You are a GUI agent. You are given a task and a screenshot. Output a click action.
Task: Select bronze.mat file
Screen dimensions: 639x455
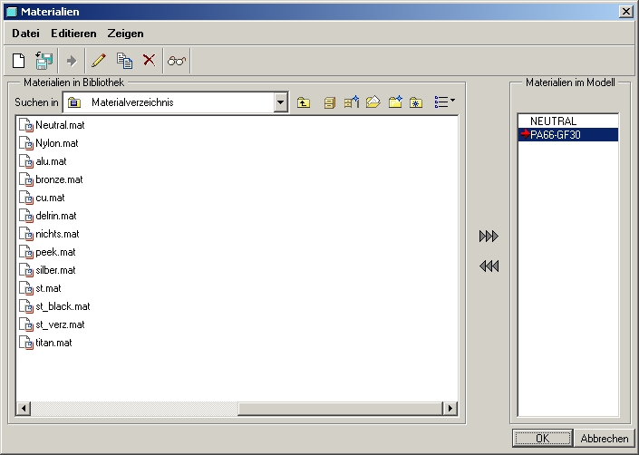[51, 179]
